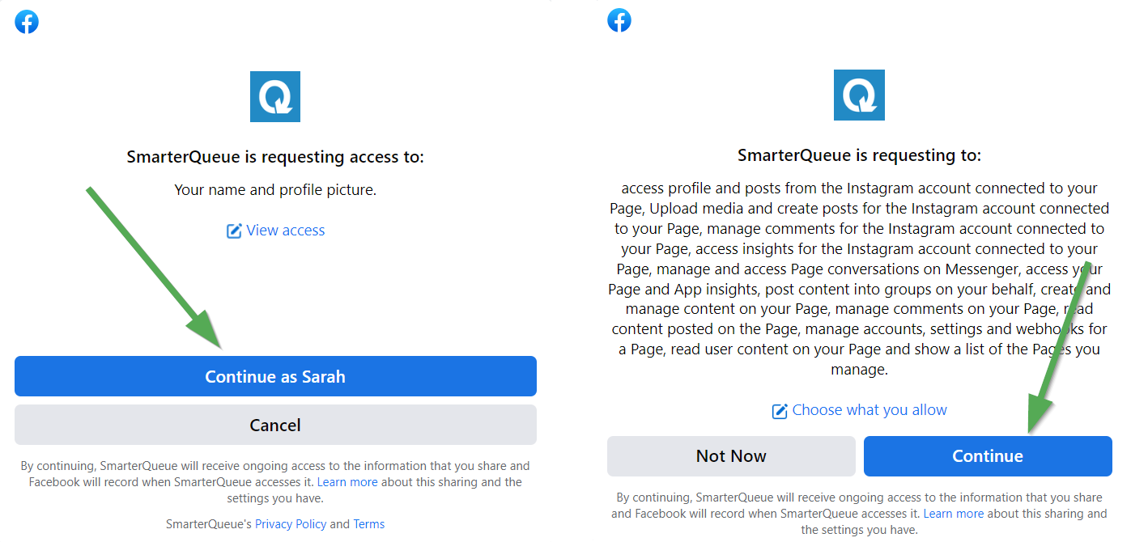1131x542 pixels.
Task: Click the heading SmarterQueue is requesting access to
Action: pos(275,156)
